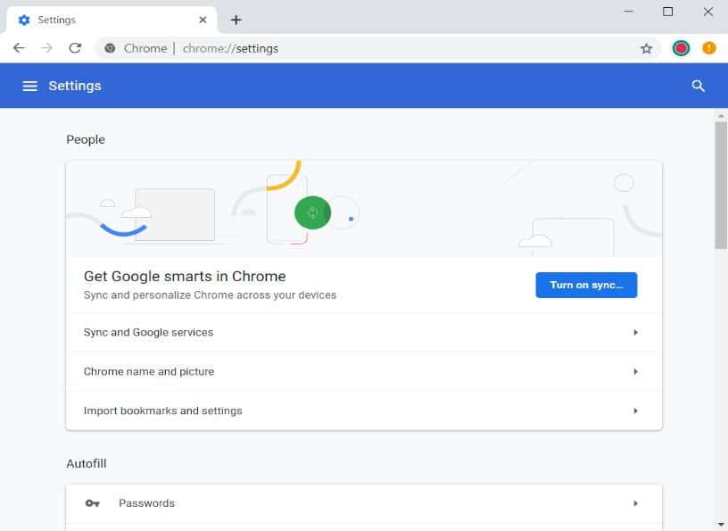The width and height of the screenshot is (728, 531).
Task: Expand Import bookmarks and settings arrow
Action: pyautogui.click(x=635, y=411)
